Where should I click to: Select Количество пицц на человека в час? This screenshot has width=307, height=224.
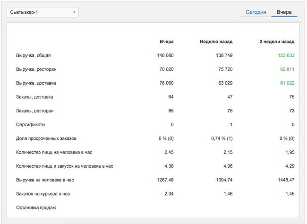[x=54, y=153]
